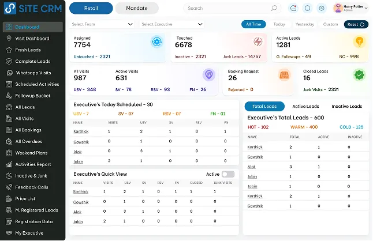Viewport: 373px width, 241px height.
Task: Click the FN - 01 scheduled count
Action: [x=218, y=114]
